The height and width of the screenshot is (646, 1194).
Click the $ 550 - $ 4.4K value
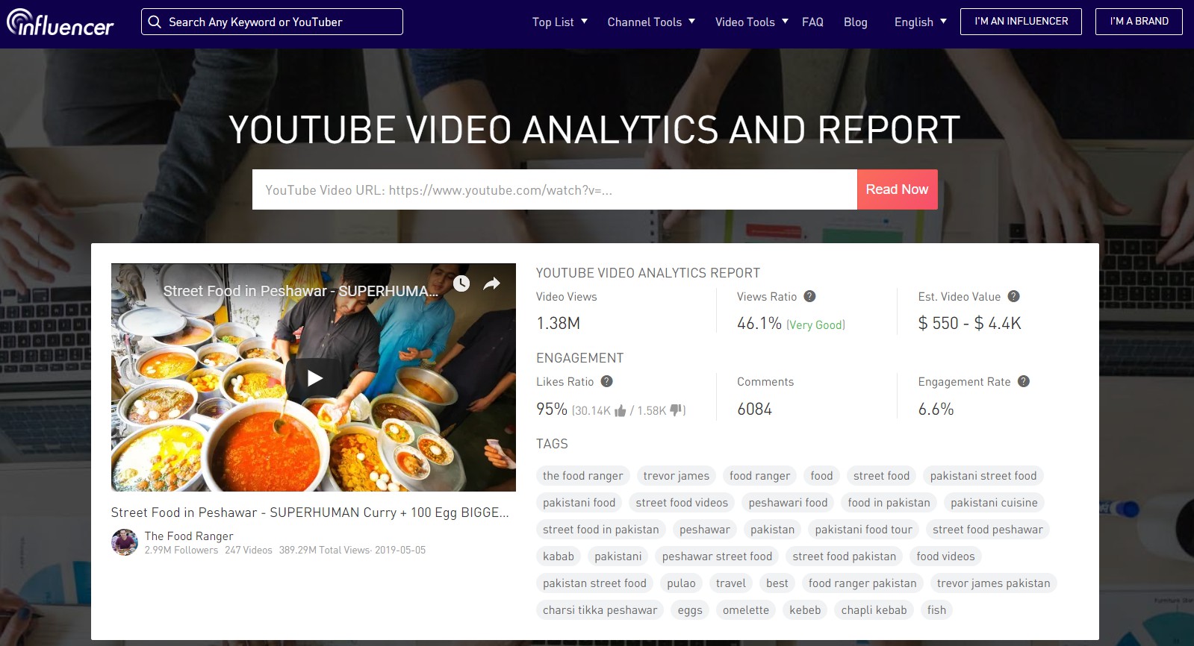(969, 323)
